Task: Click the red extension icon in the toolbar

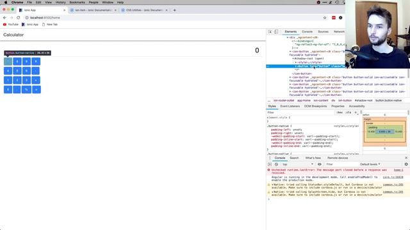Action: (x=334, y=18)
